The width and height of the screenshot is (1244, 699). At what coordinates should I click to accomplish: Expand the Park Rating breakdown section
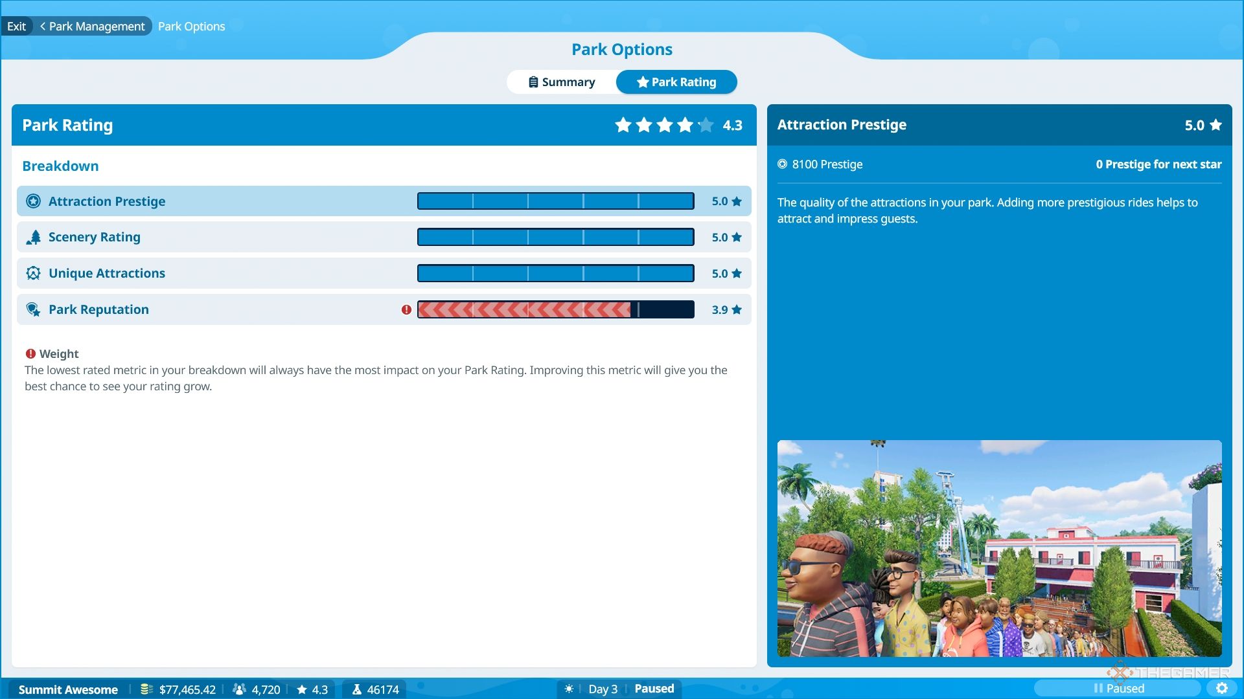click(x=60, y=165)
